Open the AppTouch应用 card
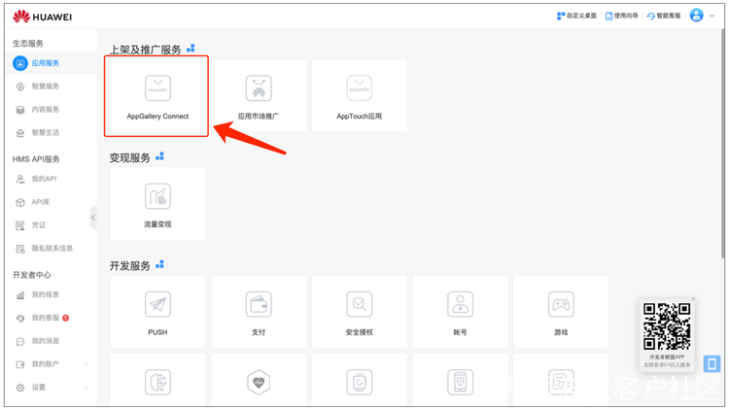The width and height of the screenshot is (729, 410). tap(360, 95)
